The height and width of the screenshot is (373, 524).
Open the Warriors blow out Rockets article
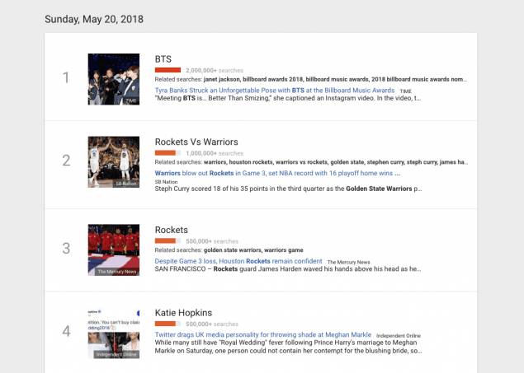click(x=277, y=174)
